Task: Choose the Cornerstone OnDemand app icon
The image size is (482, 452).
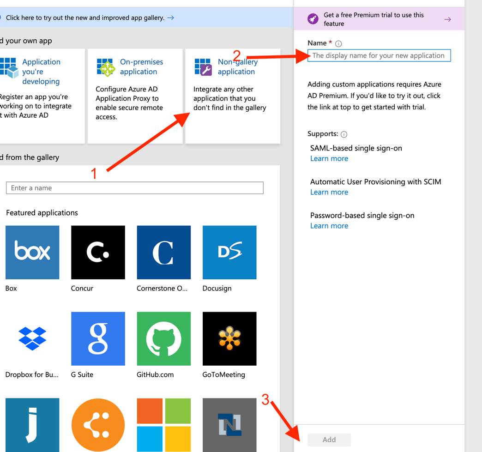Action: click(x=164, y=253)
